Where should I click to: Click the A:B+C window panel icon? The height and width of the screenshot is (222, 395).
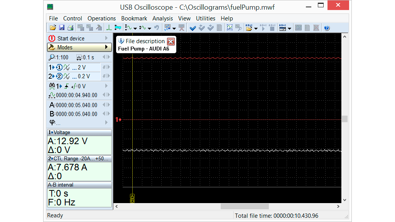(283, 28)
